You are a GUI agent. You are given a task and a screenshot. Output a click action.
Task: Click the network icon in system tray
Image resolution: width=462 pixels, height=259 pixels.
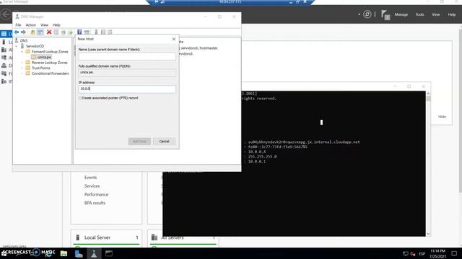click(406, 254)
